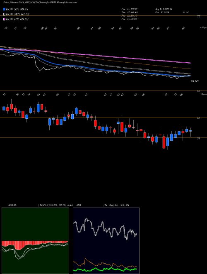Click the last blue candlestick on the chart
This screenshot has height=274, width=207.
pyautogui.click(x=190, y=131)
